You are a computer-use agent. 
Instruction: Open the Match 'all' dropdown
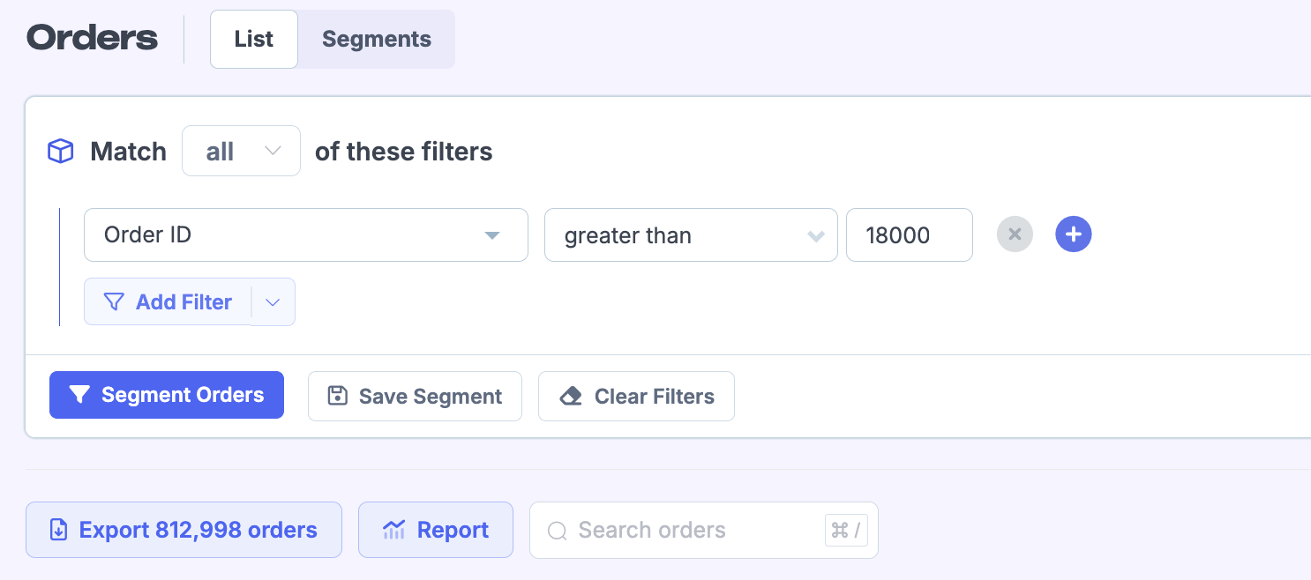pyautogui.click(x=241, y=152)
